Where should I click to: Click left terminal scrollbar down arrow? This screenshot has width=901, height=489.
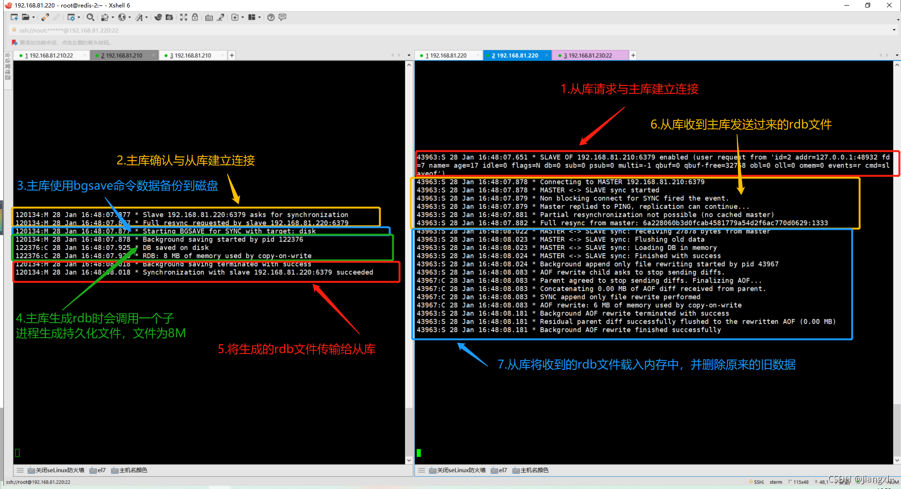click(x=409, y=460)
